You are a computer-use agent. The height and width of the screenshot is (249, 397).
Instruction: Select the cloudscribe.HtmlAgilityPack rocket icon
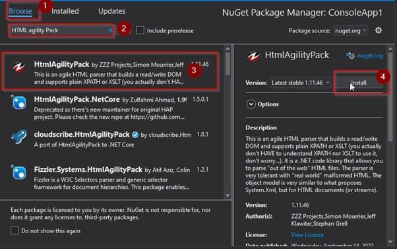tap(19, 137)
